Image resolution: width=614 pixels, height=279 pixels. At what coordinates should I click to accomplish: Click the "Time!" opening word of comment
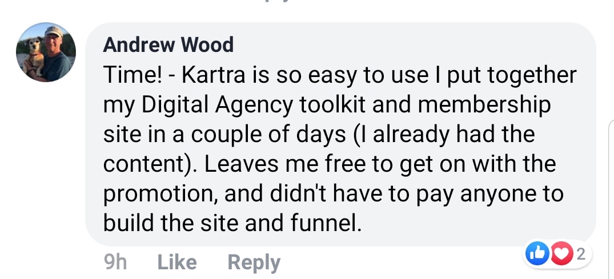click(133, 75)
